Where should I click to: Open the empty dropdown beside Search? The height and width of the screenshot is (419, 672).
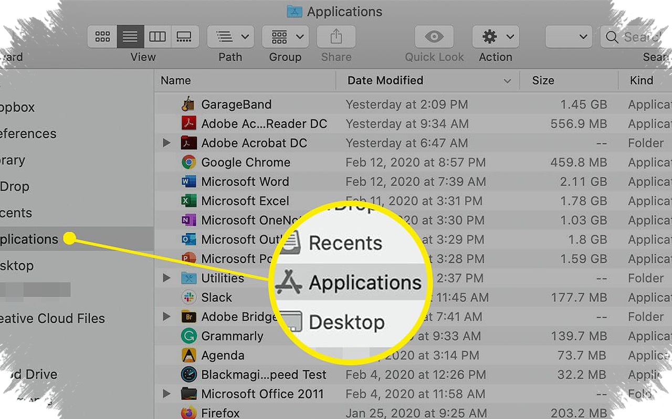569,37
